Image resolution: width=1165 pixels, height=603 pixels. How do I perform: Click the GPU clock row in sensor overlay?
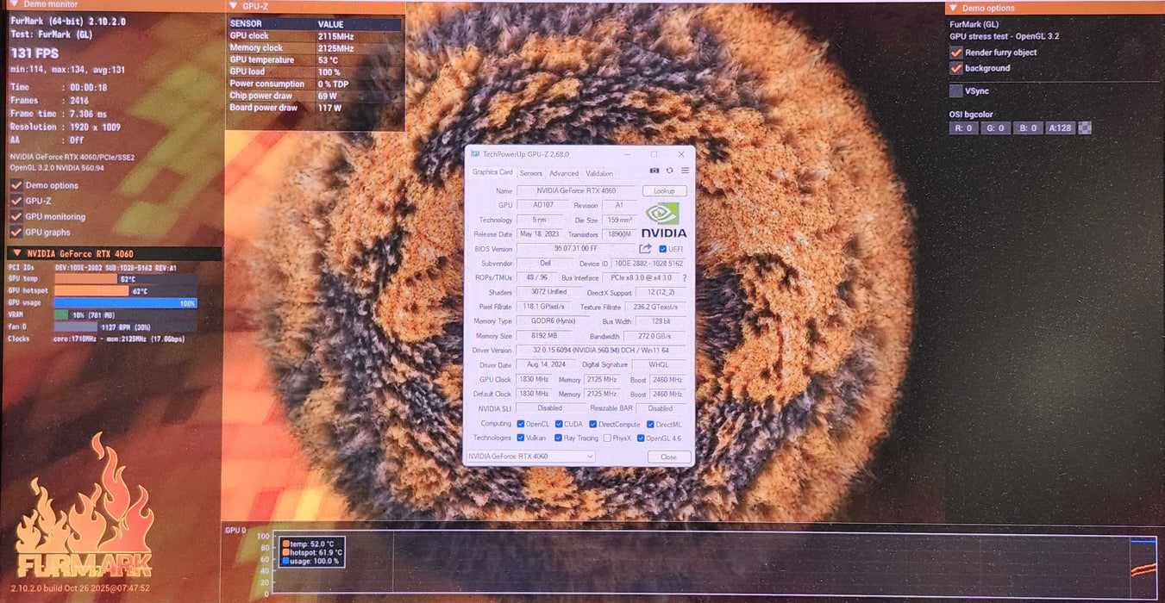tap(315, 36)
